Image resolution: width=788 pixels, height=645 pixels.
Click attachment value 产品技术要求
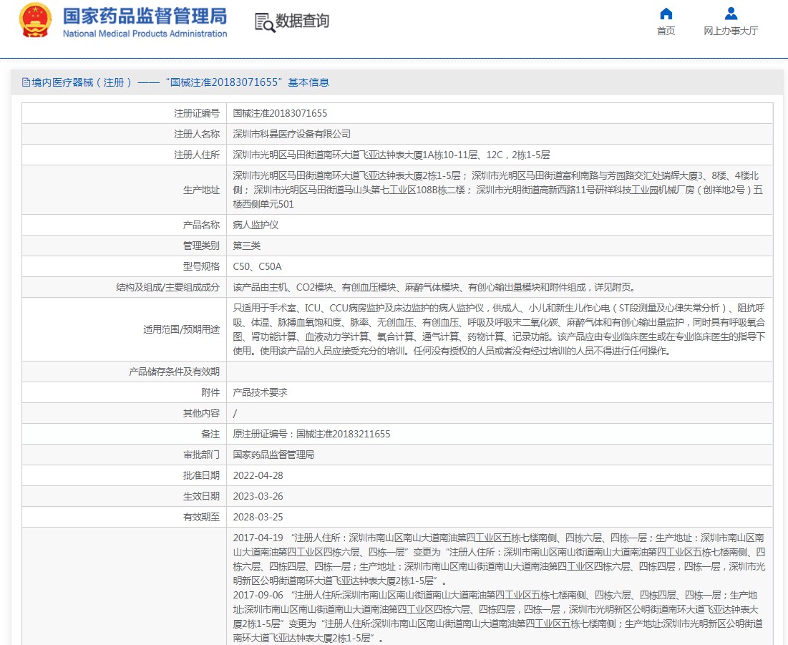(260, 392)
